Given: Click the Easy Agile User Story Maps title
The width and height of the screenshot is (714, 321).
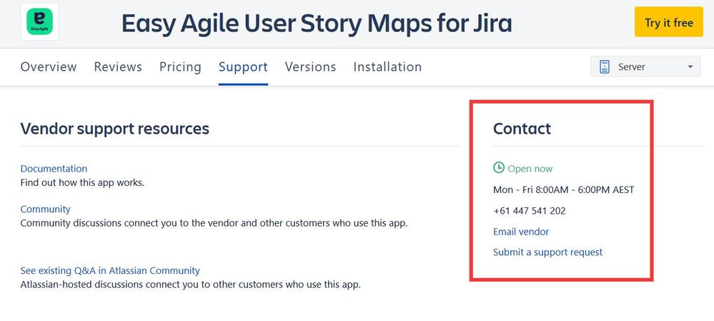Looking at the screenshot, I should (x=317, y=23).
